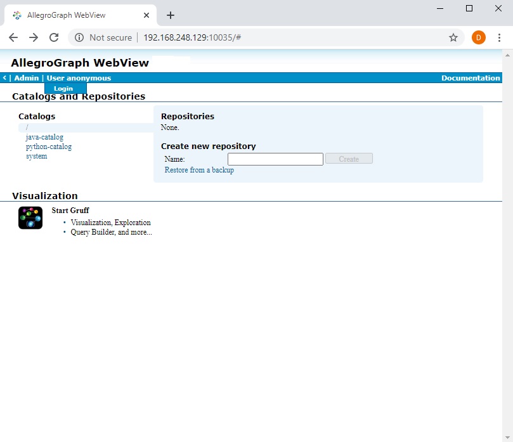Click the repository Name input field
The width and height of the screenshot is (513, 442).
275,159
